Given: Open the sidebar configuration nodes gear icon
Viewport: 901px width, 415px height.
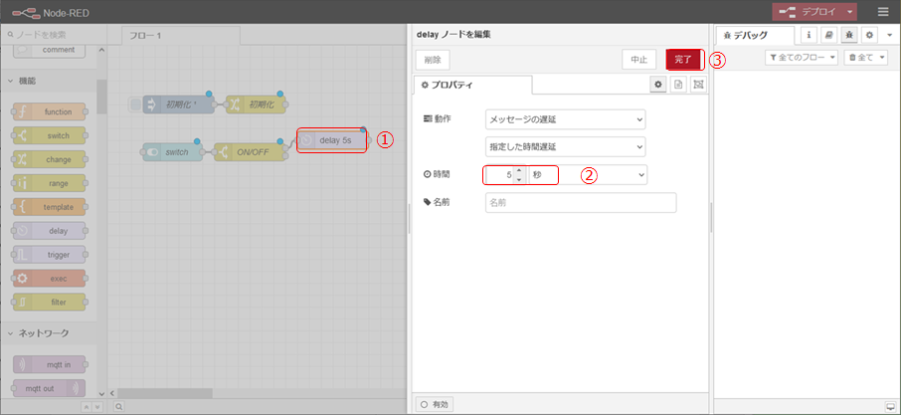Looking at the screenshot, I should coord(868,35).
